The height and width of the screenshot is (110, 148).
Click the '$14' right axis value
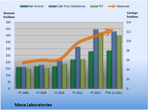point(129,22)
